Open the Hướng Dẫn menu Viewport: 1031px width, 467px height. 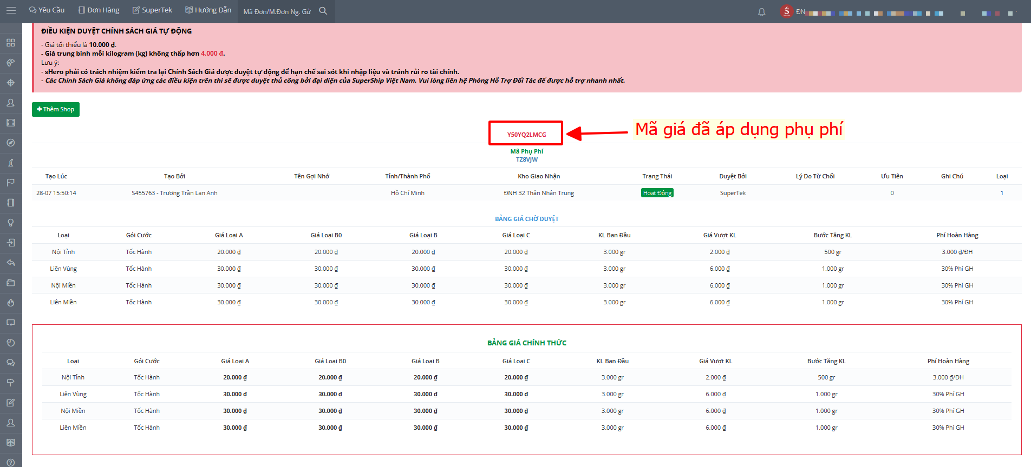[208, 10]
